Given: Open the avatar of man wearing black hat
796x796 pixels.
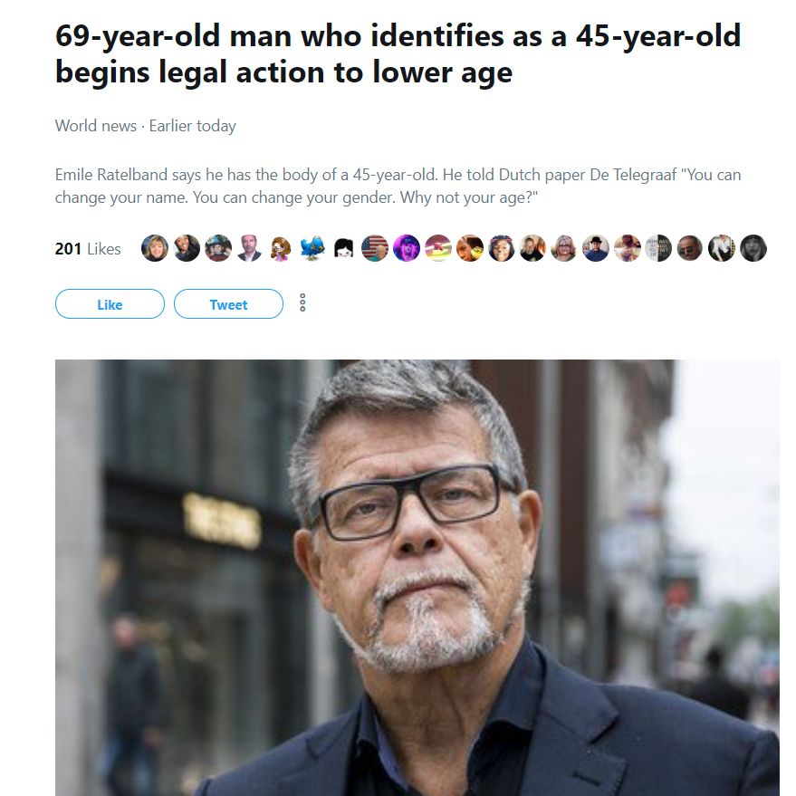Looking at the screenshot, I should coord(596,248).
